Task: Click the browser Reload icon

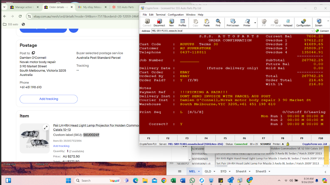Action: coord(20,16)
